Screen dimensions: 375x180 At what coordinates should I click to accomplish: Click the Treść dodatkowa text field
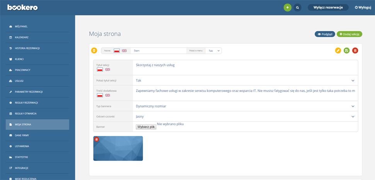tap(245, 93)
